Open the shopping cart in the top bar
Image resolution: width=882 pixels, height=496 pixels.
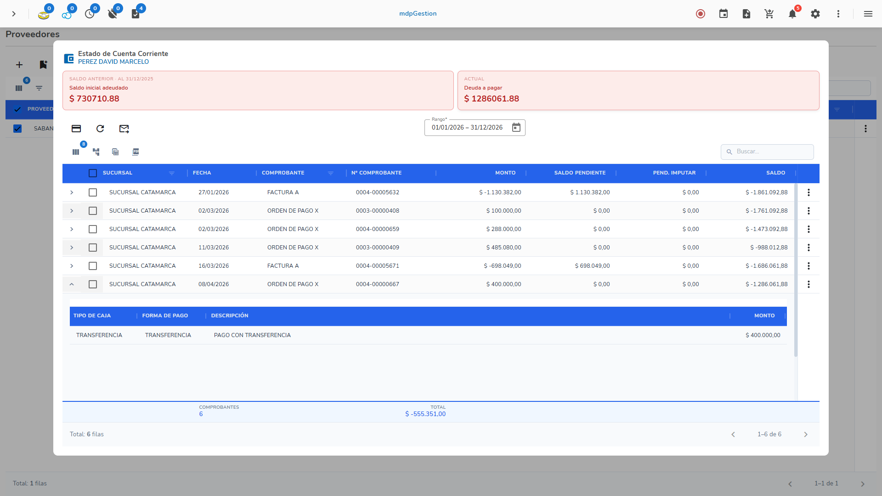click(x=769, y=14)
